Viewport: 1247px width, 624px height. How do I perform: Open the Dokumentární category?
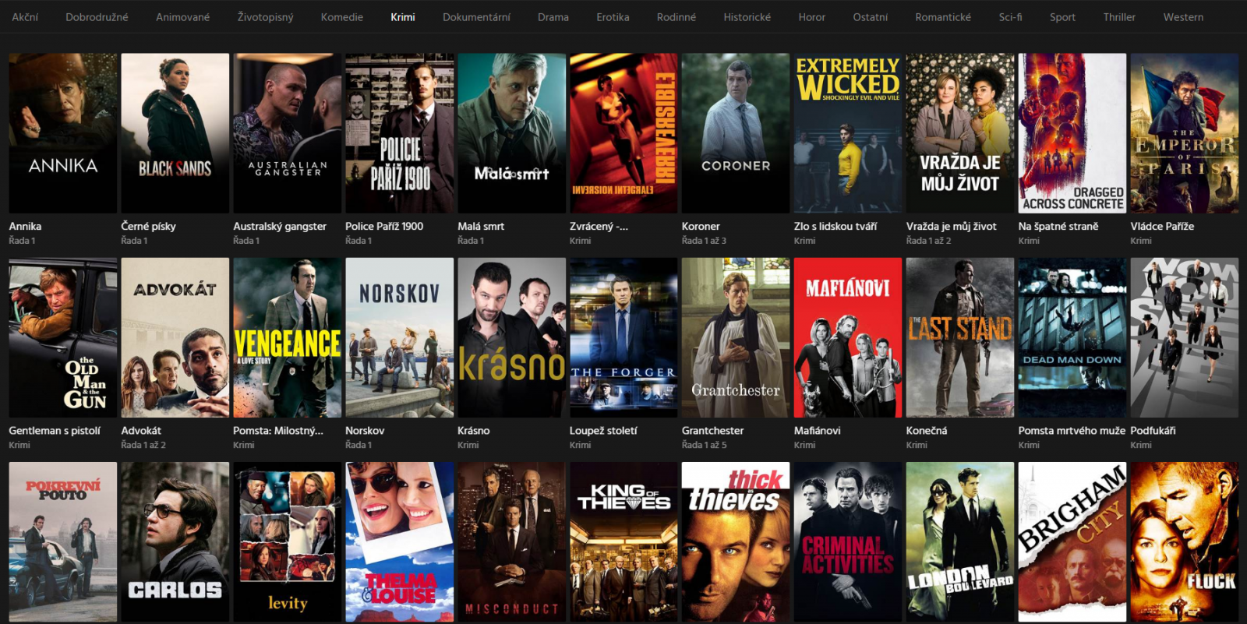[476, 17]
